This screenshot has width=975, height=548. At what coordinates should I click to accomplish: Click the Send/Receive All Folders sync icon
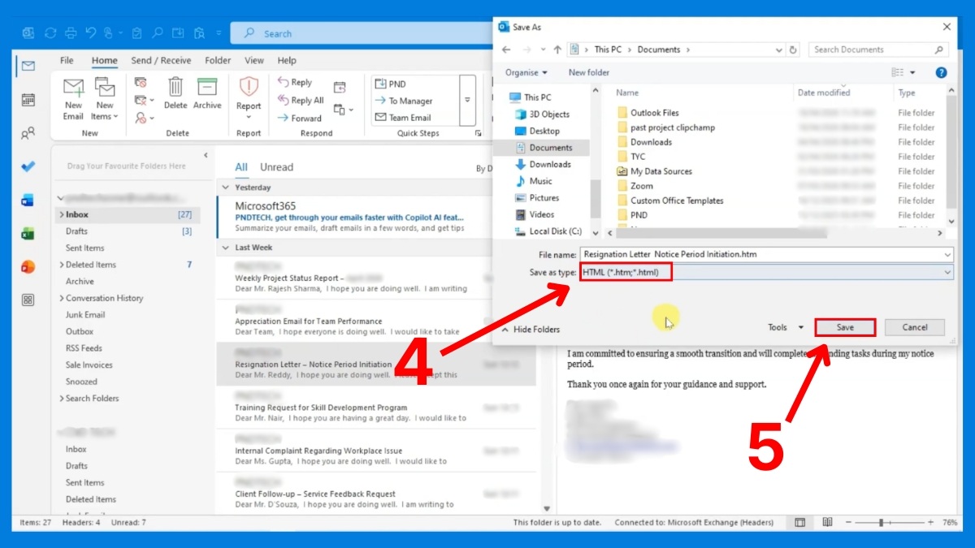pyautogui.click(x=50, y=33)
